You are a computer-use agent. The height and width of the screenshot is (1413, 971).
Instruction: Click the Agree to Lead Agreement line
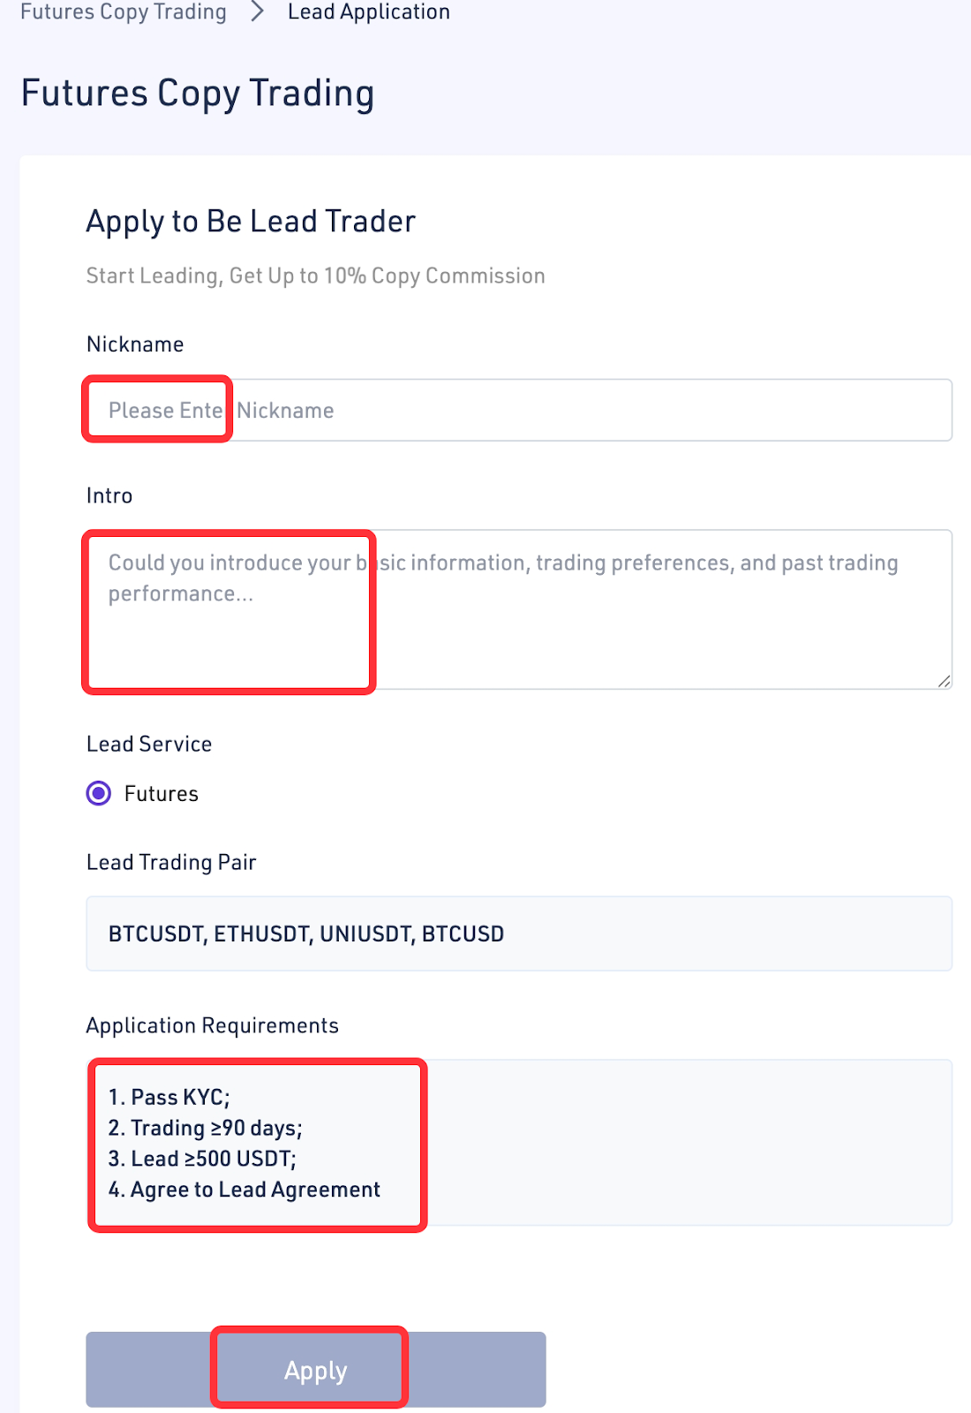[245, 1190]
